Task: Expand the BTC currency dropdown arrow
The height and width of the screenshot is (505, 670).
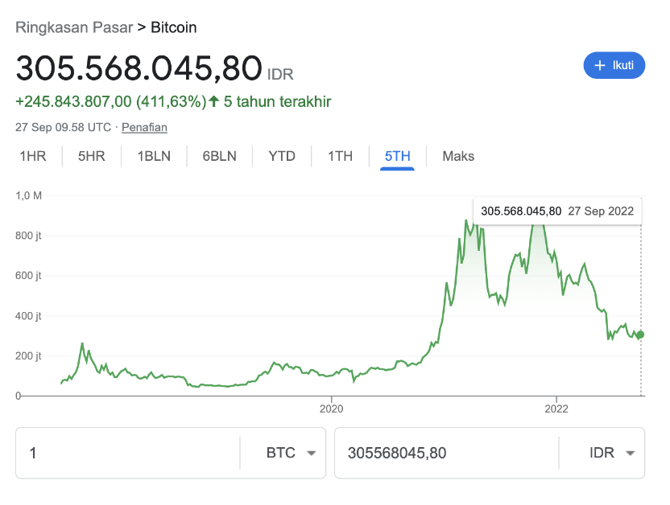Action: pyautogui.click(x=312, y=453)
